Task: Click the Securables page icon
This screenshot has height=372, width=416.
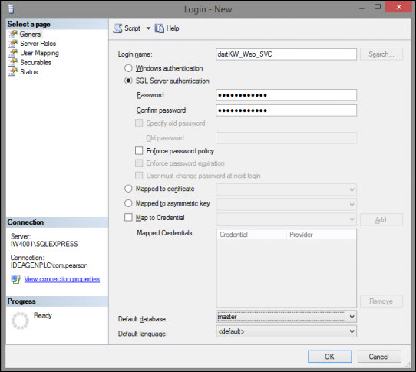Action: coord(12,63)
